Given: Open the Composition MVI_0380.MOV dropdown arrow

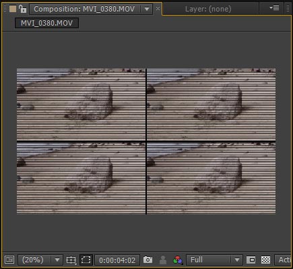Looking at the screenshot, I should click(x=147, y=9).
